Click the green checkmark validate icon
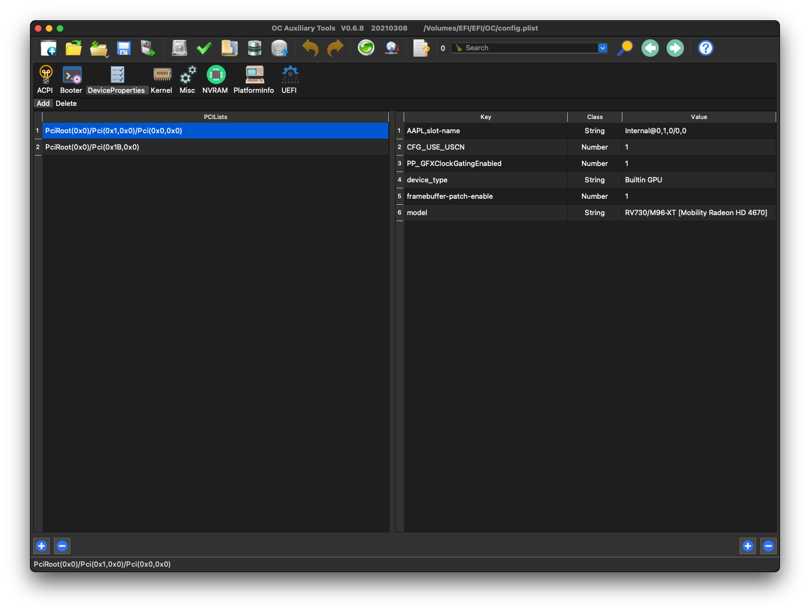This screenshot has width=810, height=612. [x=204, y=49]
